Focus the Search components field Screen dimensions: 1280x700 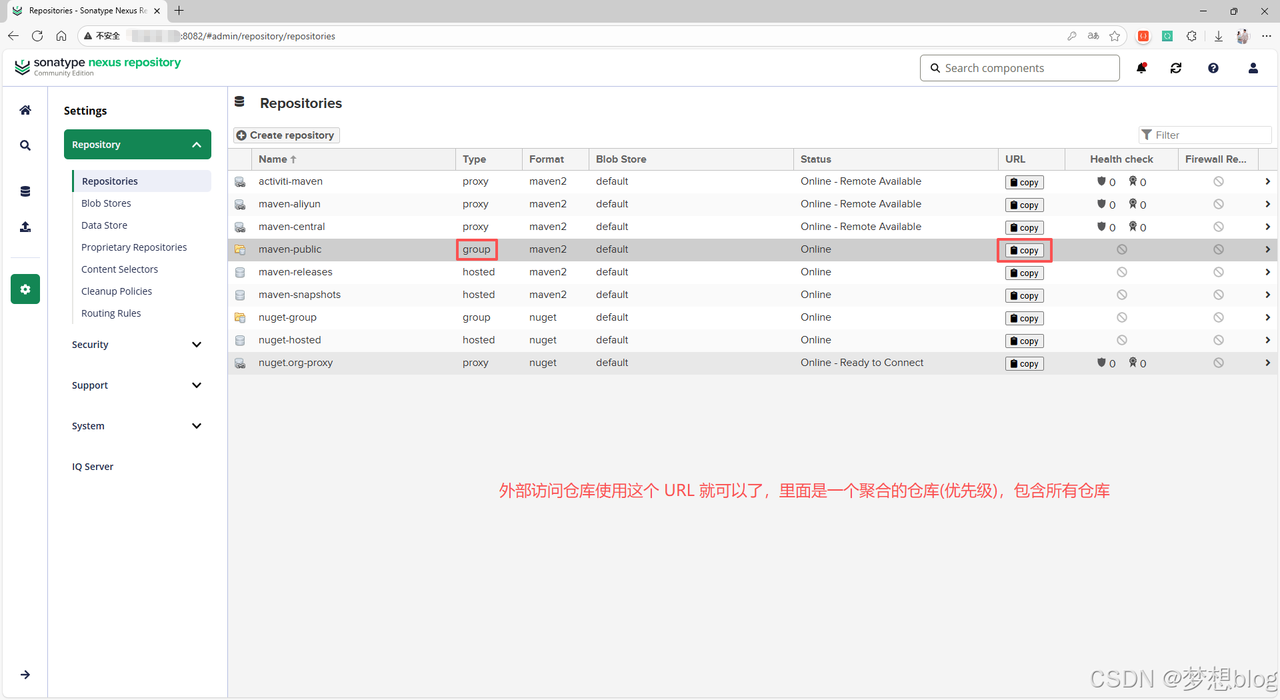pyautogui.click(x=1019, y=68)
